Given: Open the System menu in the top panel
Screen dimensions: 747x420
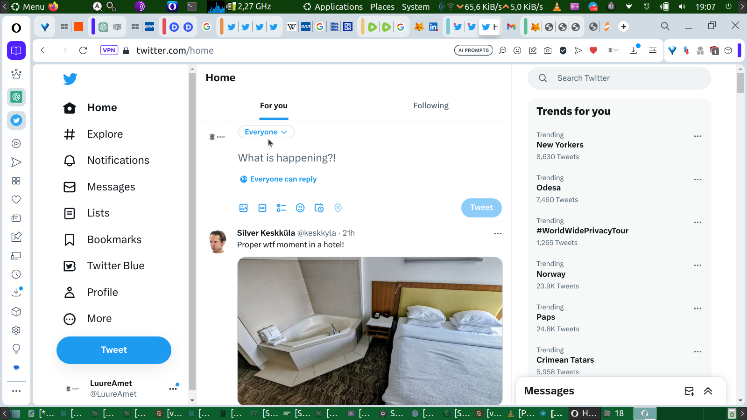Looking at the screenshot, I should coord(416,7).
